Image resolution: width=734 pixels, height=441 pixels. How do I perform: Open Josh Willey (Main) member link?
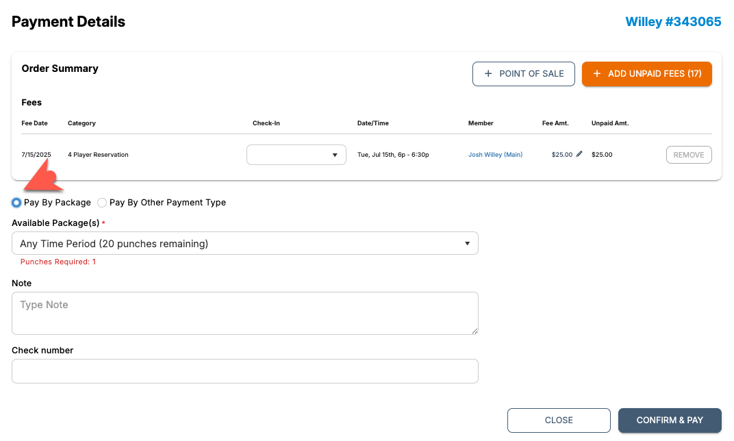coord(495,155)
